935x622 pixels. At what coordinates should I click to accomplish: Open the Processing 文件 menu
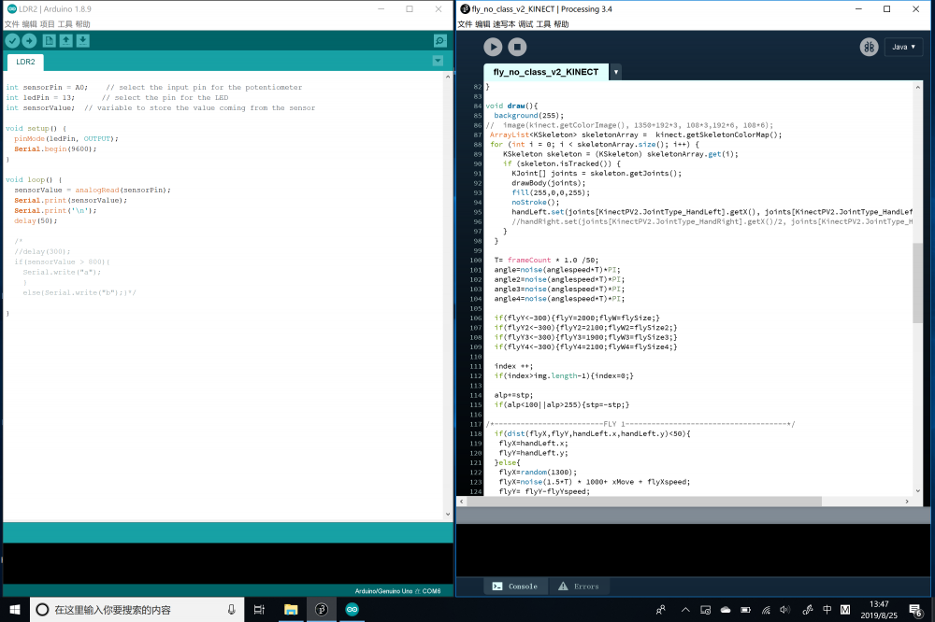click(465, 24)
